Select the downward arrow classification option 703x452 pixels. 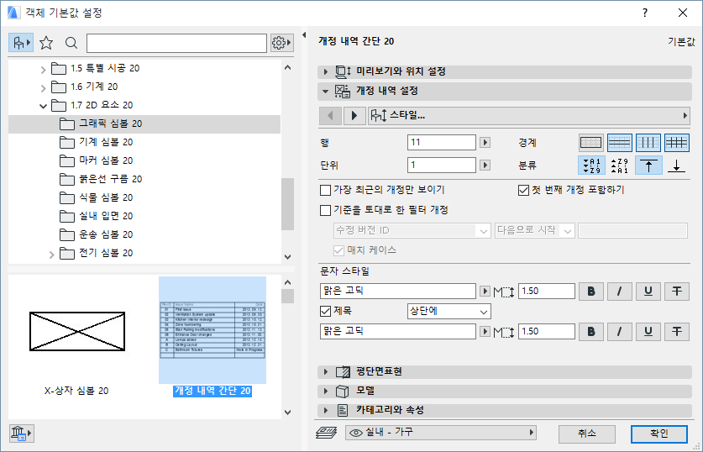677,166
